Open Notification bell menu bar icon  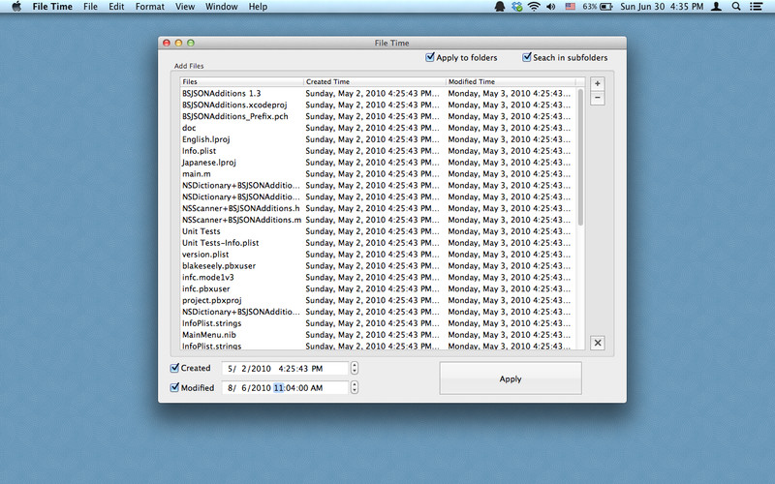(x=500, y=7)
